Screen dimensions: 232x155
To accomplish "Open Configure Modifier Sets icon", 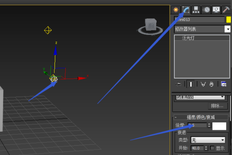I will coord(223,84).
